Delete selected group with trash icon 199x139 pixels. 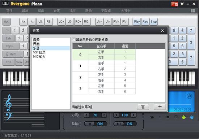[143, 107]
